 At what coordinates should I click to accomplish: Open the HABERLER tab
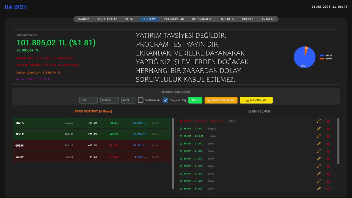click(x=227, y=19)
